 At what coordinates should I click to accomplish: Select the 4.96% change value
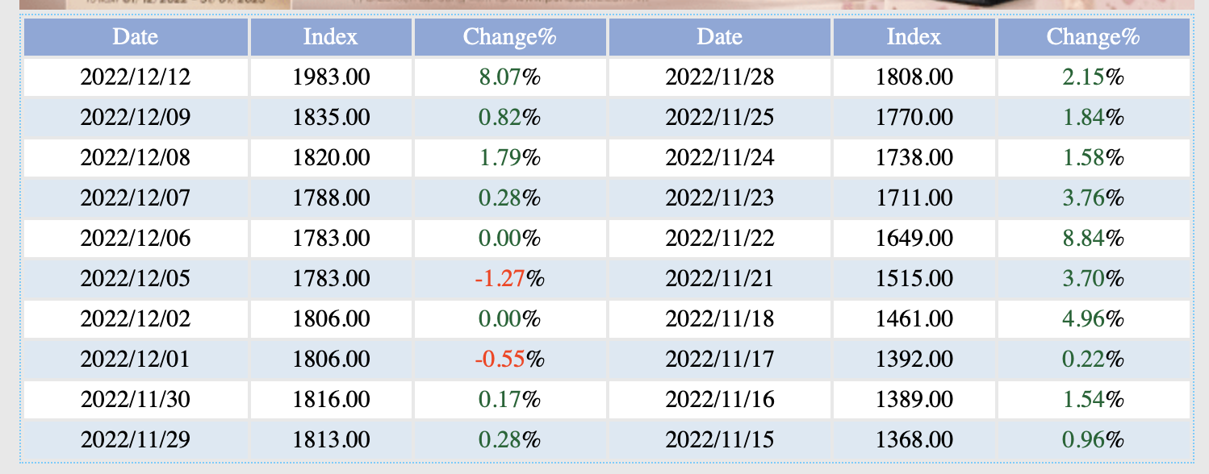[1094, 319]
